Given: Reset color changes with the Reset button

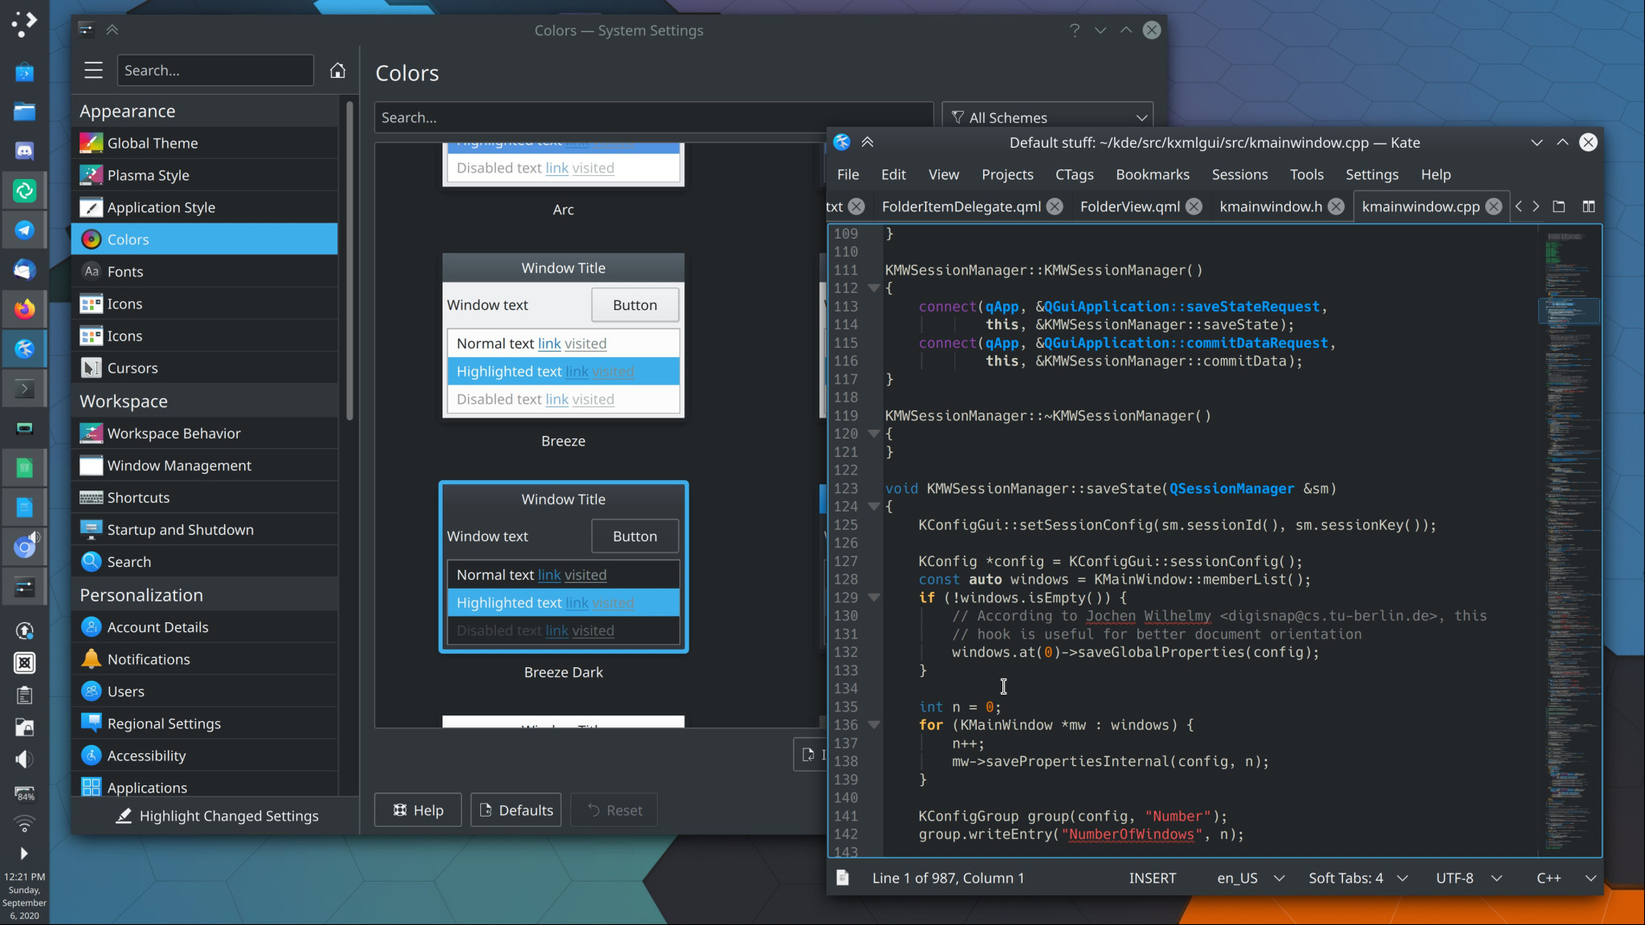Looking at the screenshot, I should click(x=613, y=809).
